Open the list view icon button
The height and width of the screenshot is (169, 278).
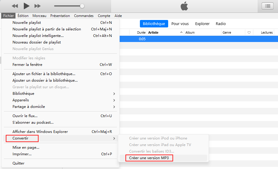pos(268,6)
